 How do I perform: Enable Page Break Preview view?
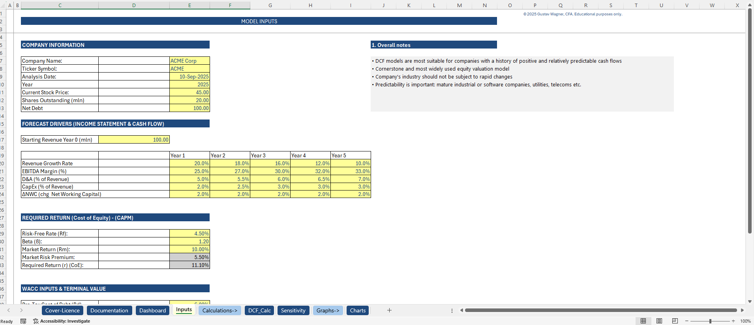pyautogui.click(x=675, y=321)
